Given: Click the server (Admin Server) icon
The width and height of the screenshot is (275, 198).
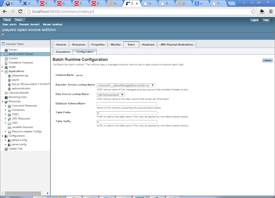Looking at the screenshot, I should coord(6,54).
